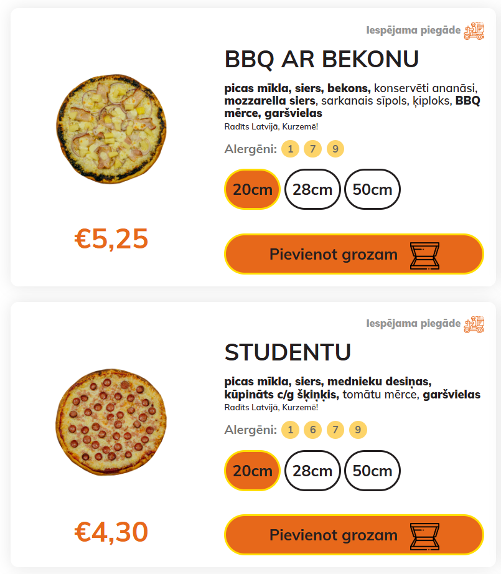Click allergen 6 badge on Studentu pizza
The height and width of the screenshot is (574, 501).
point(313,430)
